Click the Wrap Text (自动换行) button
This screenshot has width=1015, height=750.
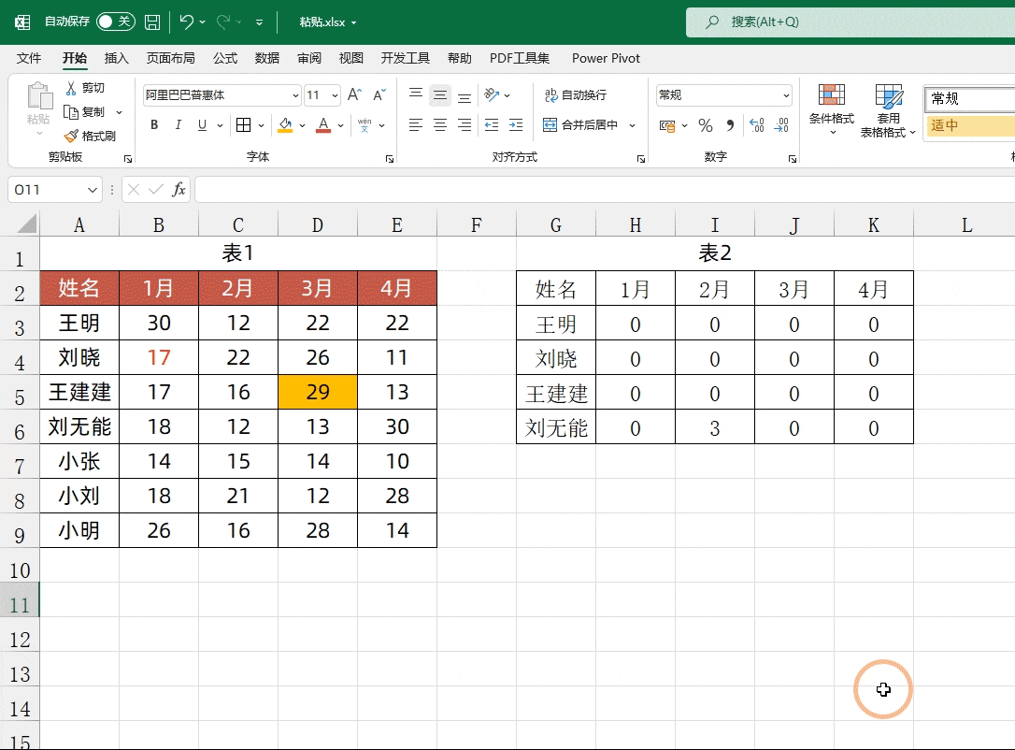pyautogui.click(x=576, y=95)
